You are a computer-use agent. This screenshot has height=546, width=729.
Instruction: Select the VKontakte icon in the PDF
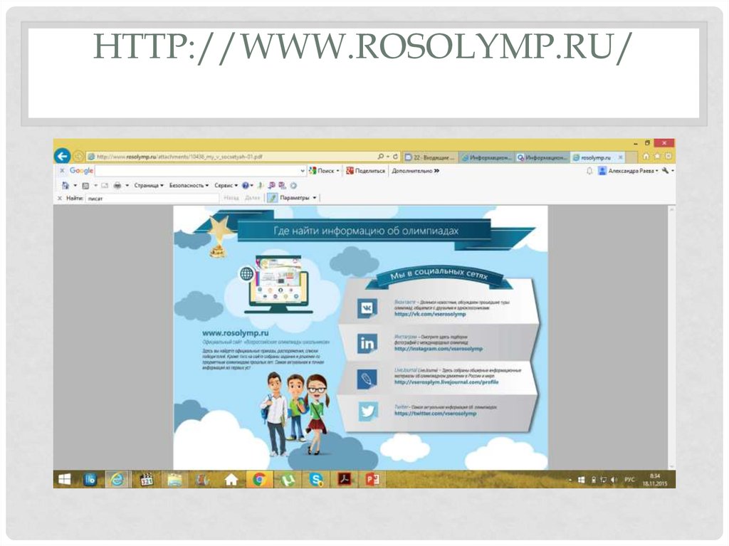[x=367, y=308]
